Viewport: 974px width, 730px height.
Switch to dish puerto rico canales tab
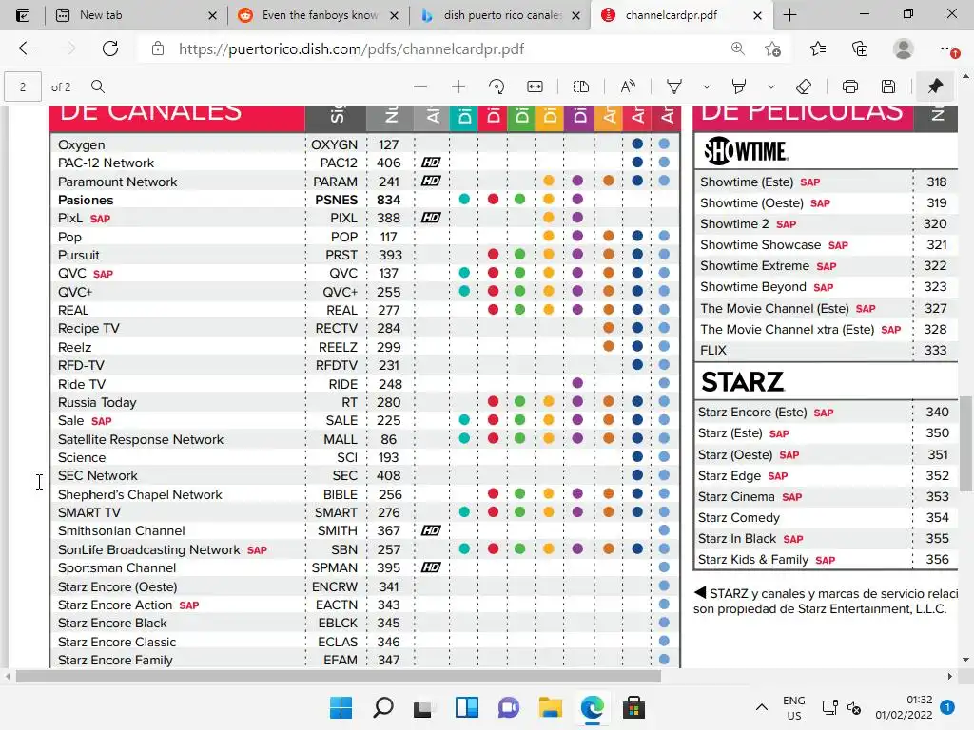pos(500,15)
